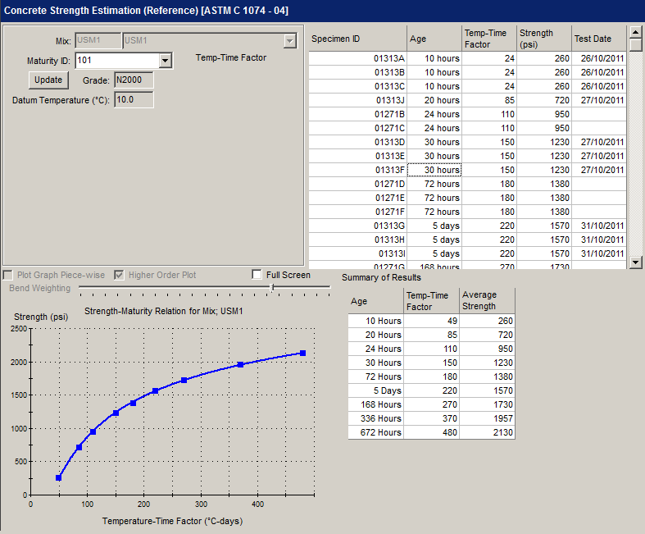The height and width of the screenshot is (534, 645).
Task: Click the Datum Temperature field
Action: [133, 100]
